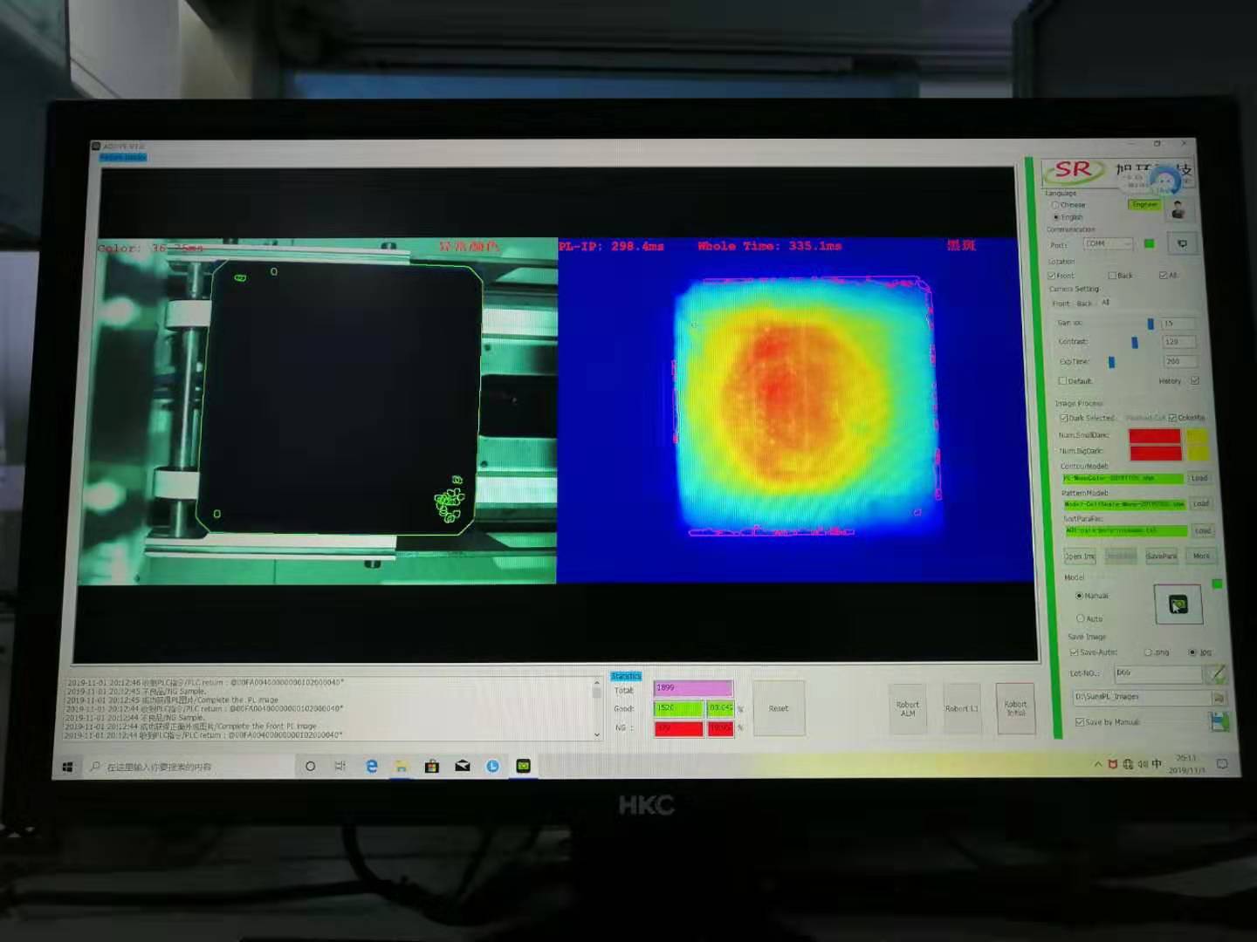Click the Open Img button

tap(1080, 556)
